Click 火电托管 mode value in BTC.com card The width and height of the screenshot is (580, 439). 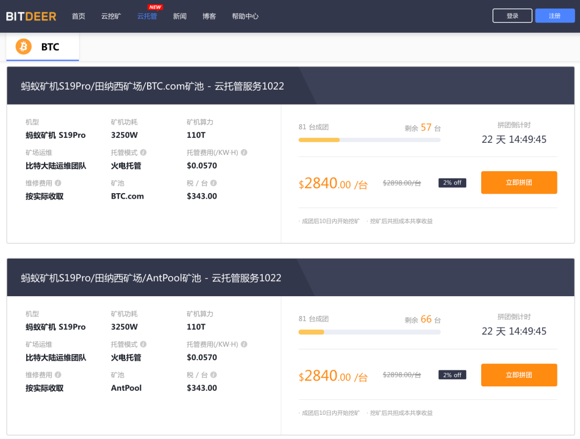tap(126, 166)
